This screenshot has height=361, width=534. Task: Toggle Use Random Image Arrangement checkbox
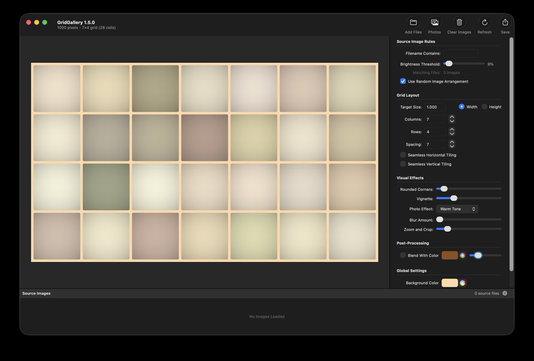403,81
